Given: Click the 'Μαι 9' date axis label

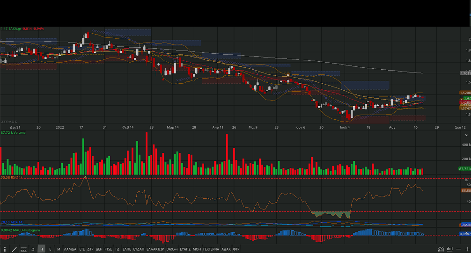Looking at the screenshot, I should (253, 127).
